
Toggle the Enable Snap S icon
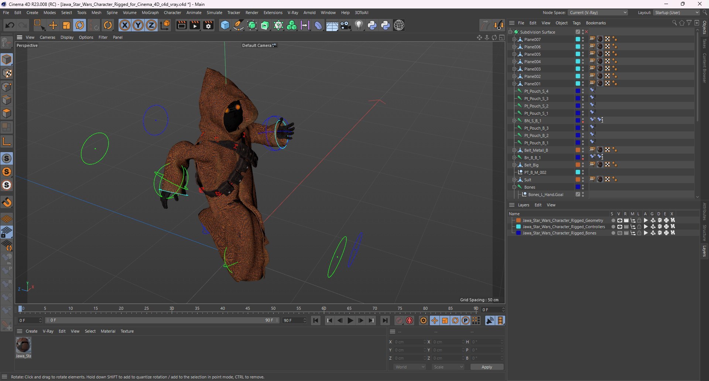point(7,158)
